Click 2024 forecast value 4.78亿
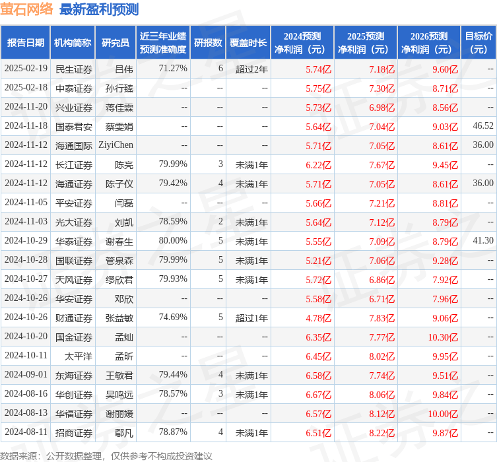The width and height of the screenshot is (497, 462). 319,318
